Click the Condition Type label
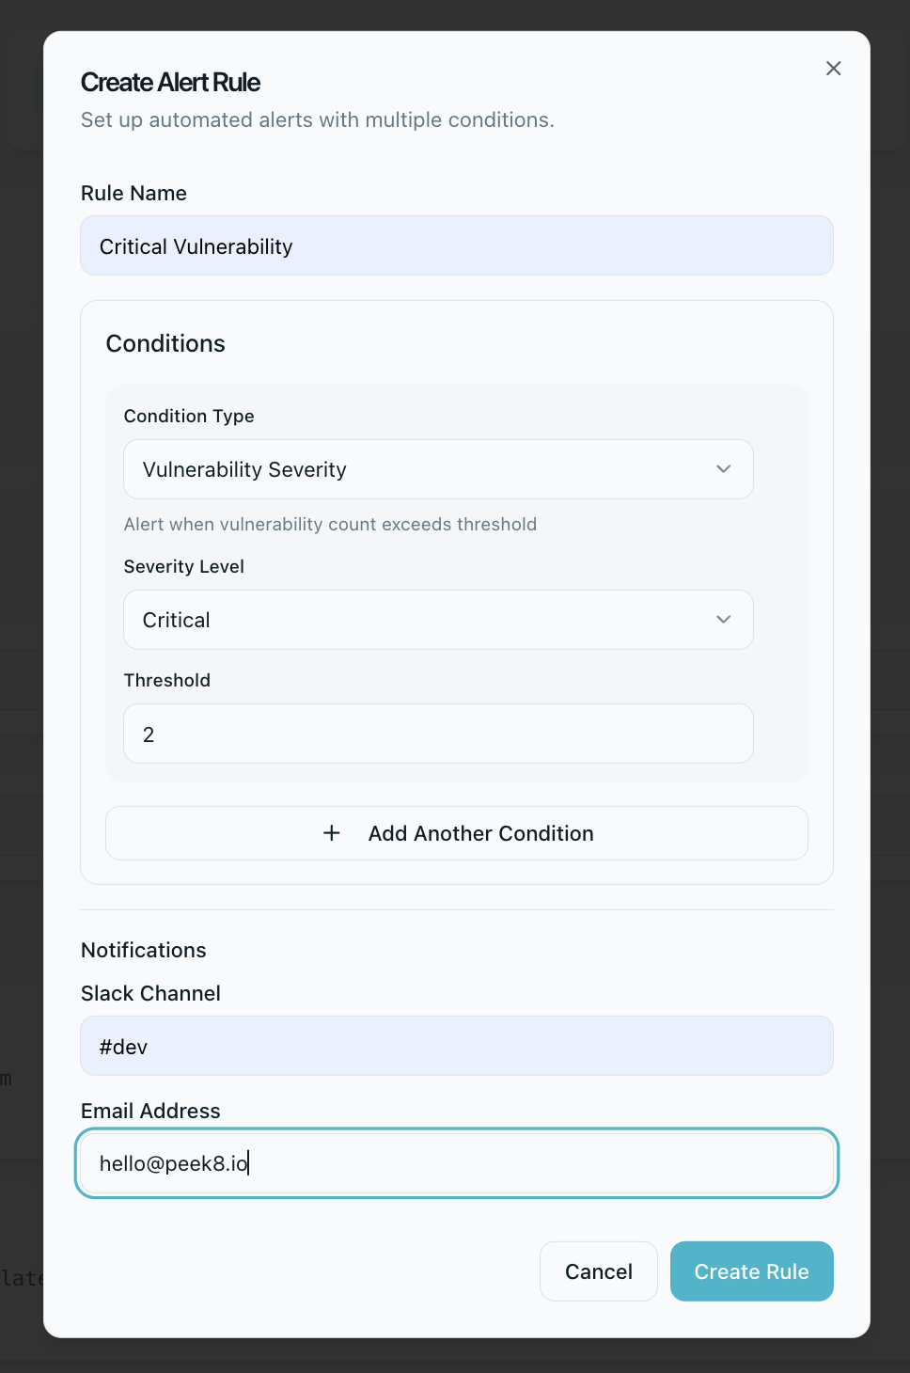This screenshot has width=910, height=1373. pyautogui.click(x=189, y=416)
